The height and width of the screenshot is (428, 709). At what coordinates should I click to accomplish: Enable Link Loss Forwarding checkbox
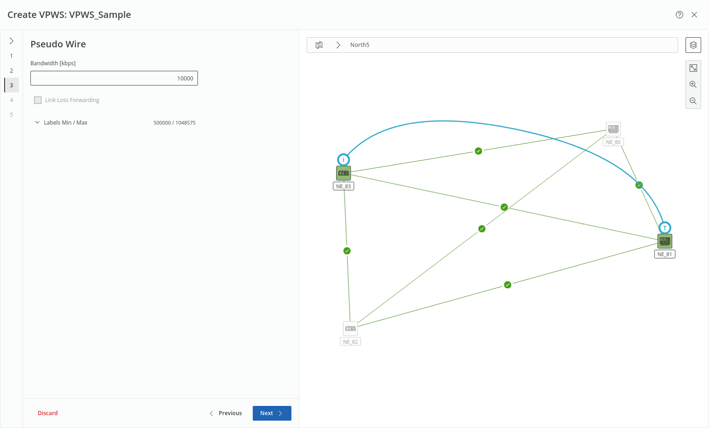38,100
